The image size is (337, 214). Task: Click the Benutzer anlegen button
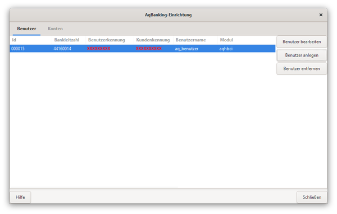(302, 55)
